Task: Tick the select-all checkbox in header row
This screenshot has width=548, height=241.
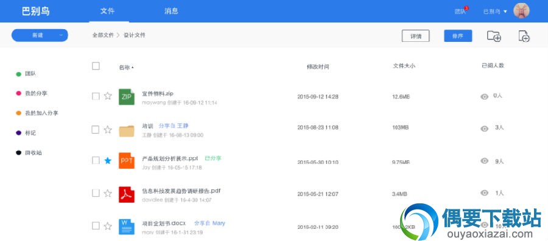Action: click(96, 66)
